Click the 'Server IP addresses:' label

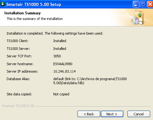(22, 71)
